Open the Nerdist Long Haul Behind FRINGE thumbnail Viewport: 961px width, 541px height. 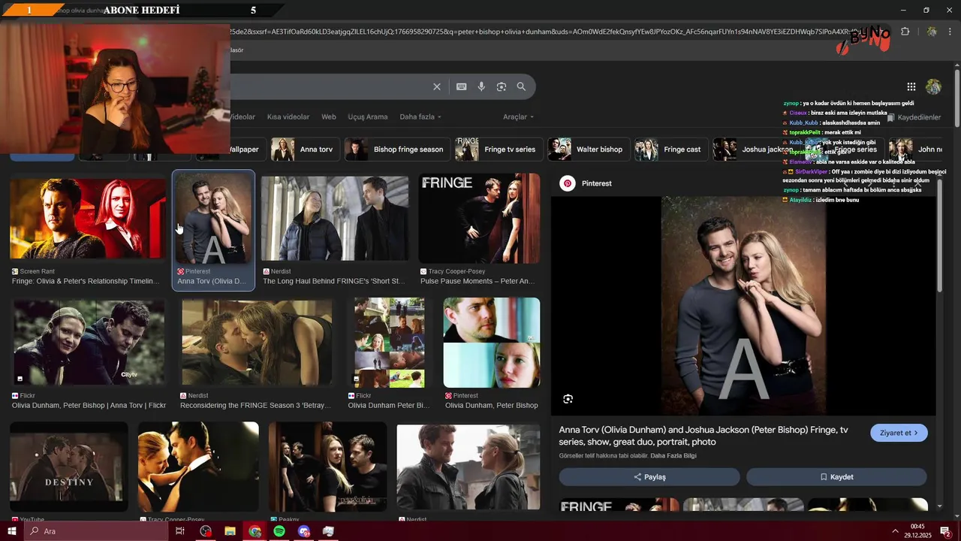tap(335, 220)
